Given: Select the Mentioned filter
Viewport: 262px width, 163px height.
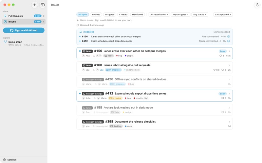Looking at the screenshot, I should point(138,14).
